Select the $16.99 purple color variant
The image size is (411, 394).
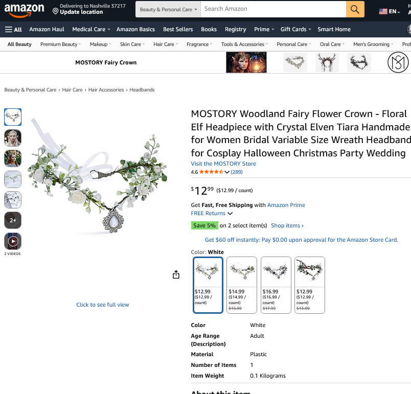point(276,285)
